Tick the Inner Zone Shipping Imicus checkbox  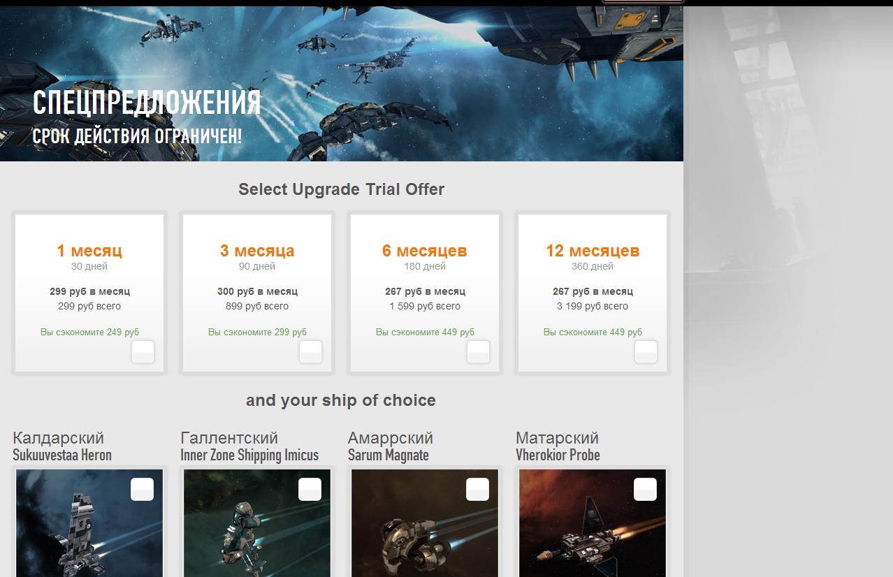310,490
